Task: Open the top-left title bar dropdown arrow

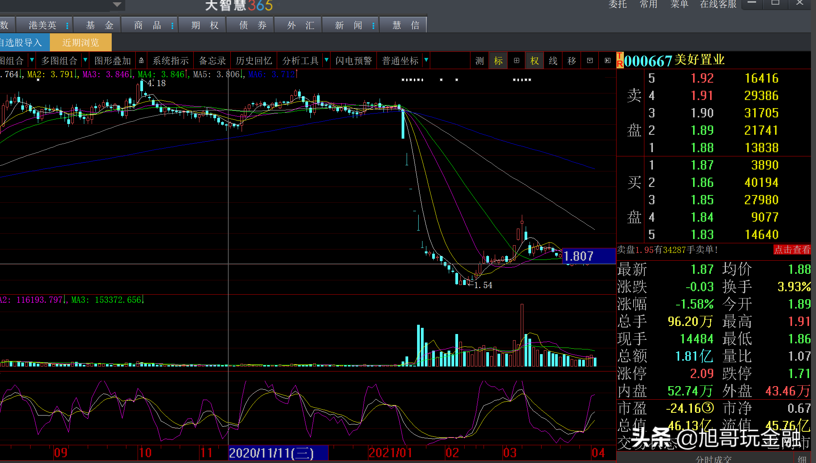Action: click(117, 5)
